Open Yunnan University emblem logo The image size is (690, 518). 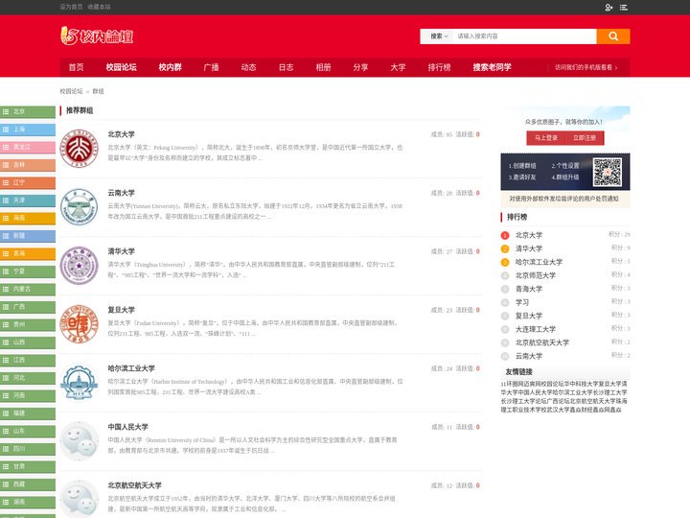pyautogui.click(x=80, y=207)
